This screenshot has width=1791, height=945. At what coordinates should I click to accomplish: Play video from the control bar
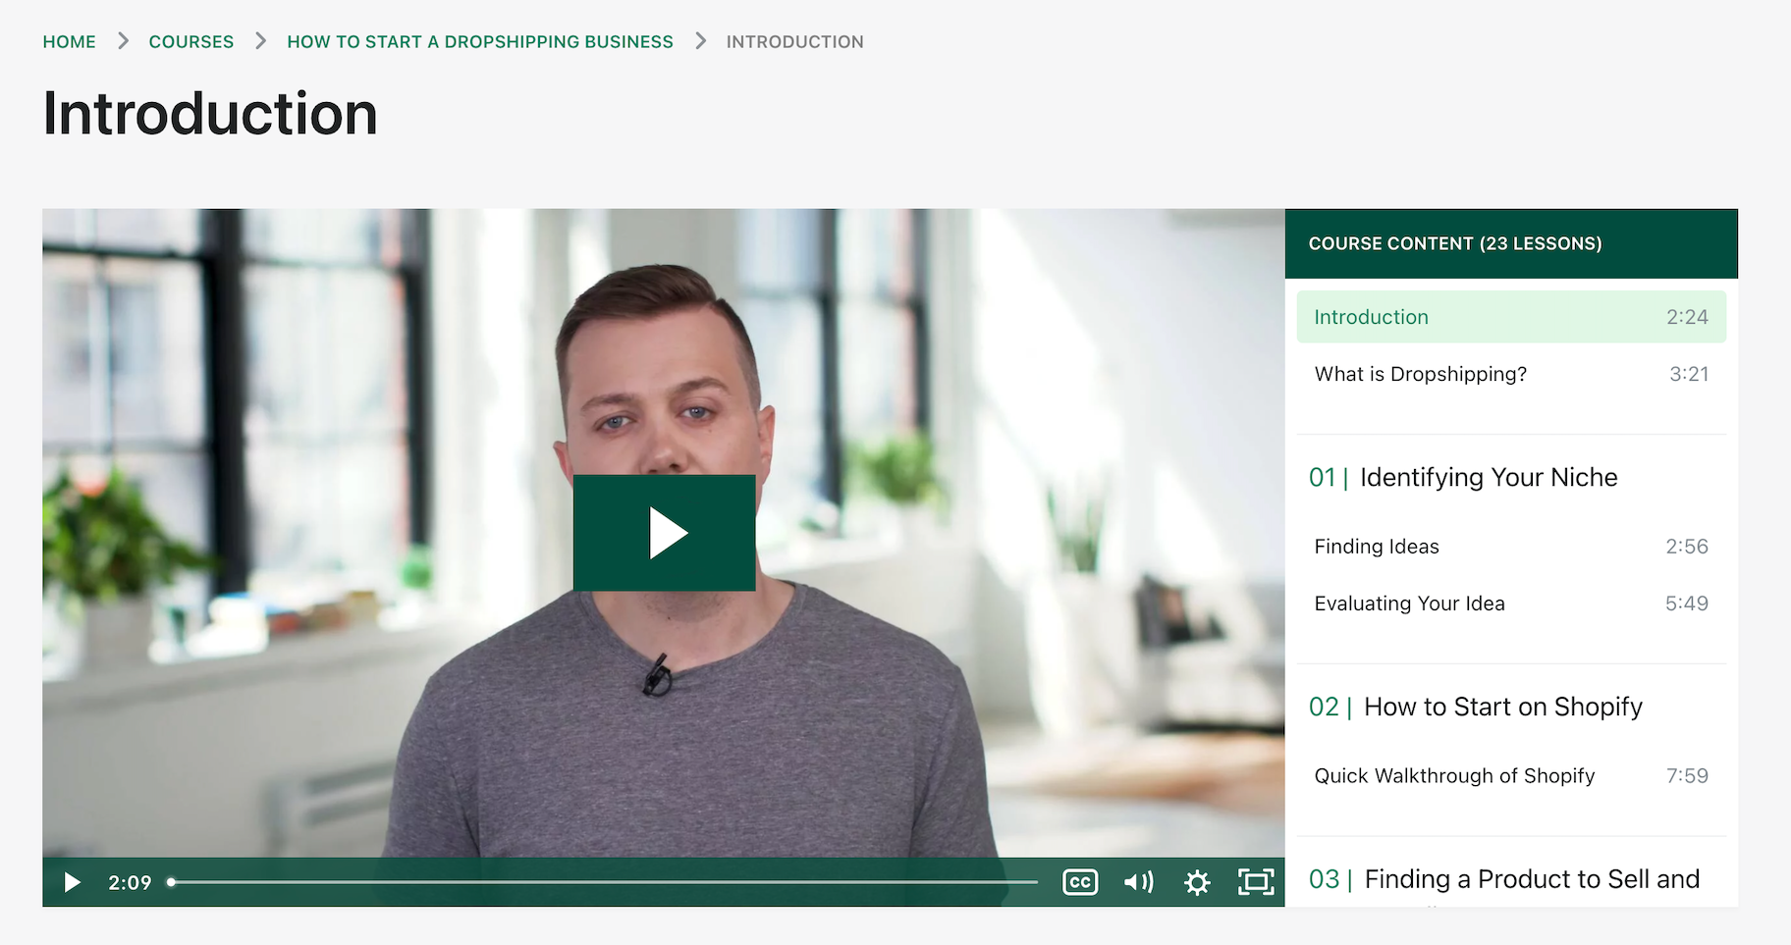(x=72, y=882)
